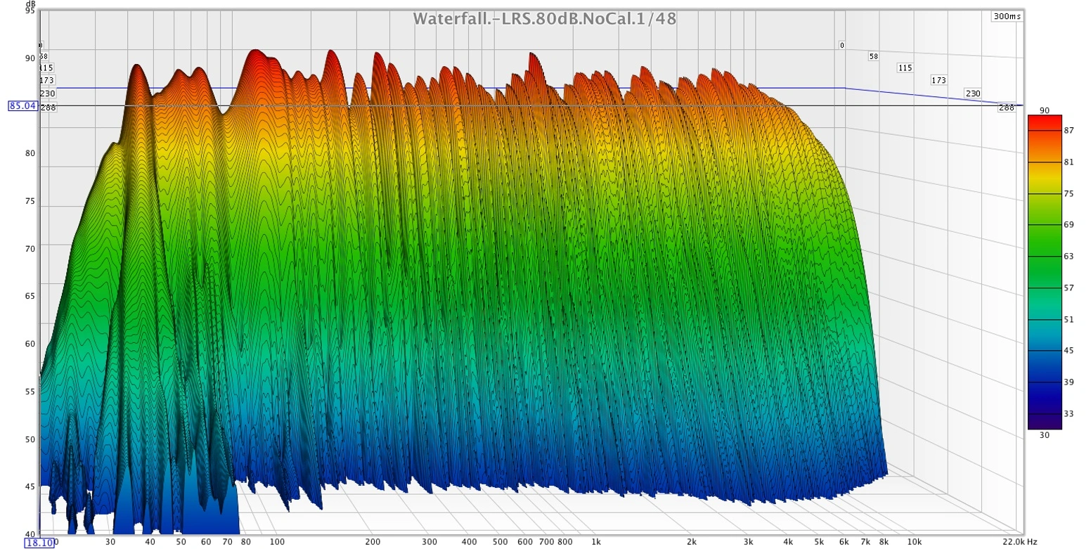
Task: Select the green 63 dB band in color legend
Action: [1044, 257]
